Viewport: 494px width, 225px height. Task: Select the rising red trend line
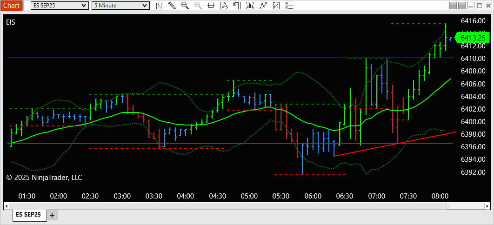(395, 144)
